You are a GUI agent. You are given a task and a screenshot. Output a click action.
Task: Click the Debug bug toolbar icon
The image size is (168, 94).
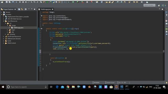coord(69,2)
